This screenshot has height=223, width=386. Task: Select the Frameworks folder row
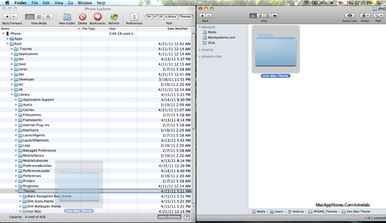96,120
